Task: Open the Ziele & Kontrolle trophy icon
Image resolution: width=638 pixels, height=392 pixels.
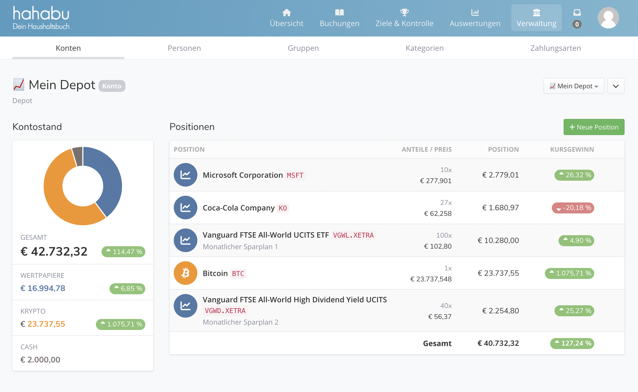Action: click(x=404, y=12)
